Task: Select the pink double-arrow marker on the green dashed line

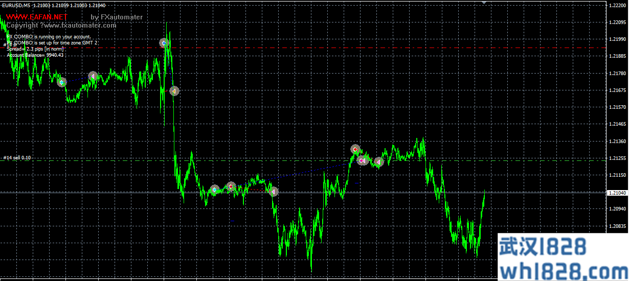Action: 363,160
